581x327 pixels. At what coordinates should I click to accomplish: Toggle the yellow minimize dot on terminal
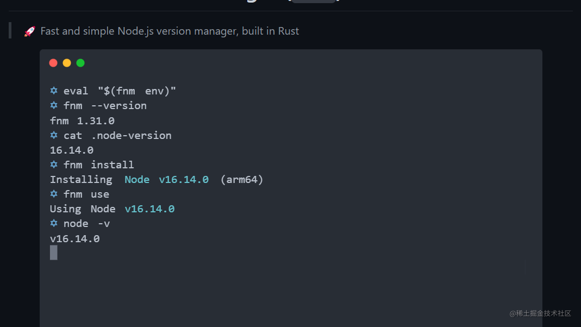point(67,63)
